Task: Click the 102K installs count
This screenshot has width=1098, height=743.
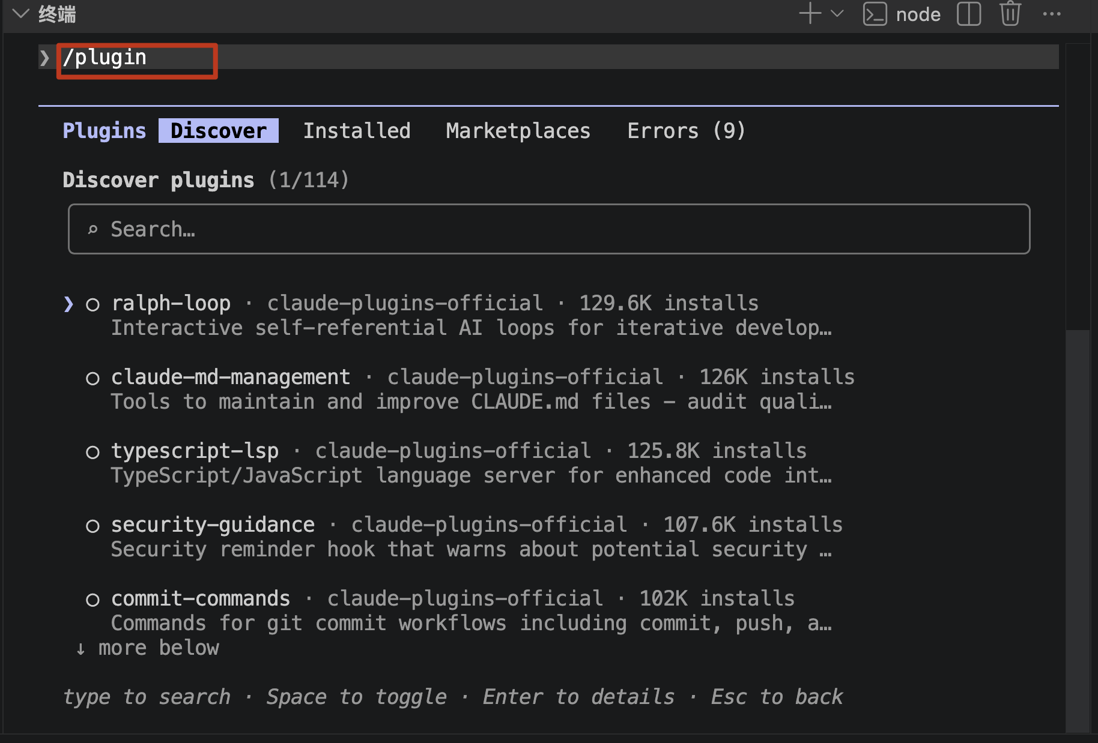Action: point(717,599)
